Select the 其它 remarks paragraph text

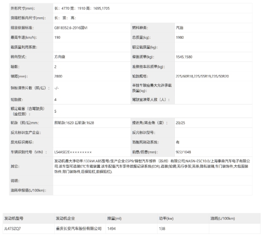152,166
